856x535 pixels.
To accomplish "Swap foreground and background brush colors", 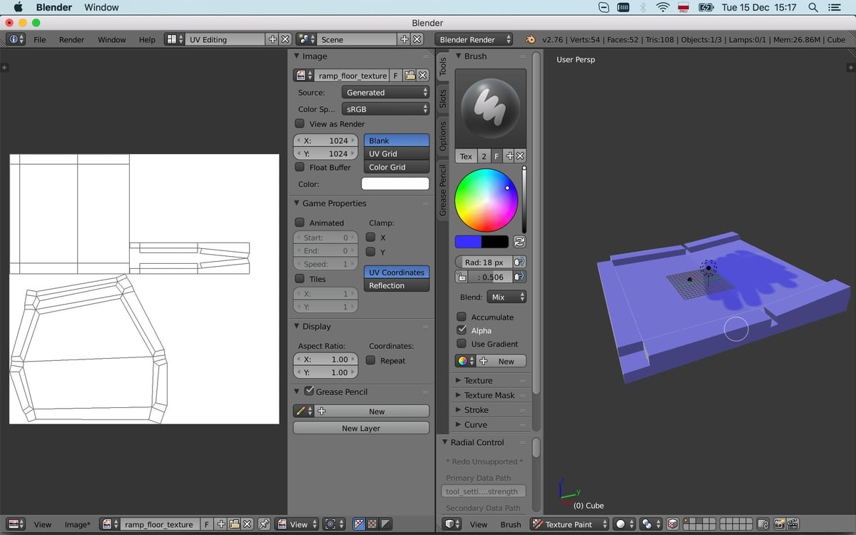I will 519,242.
